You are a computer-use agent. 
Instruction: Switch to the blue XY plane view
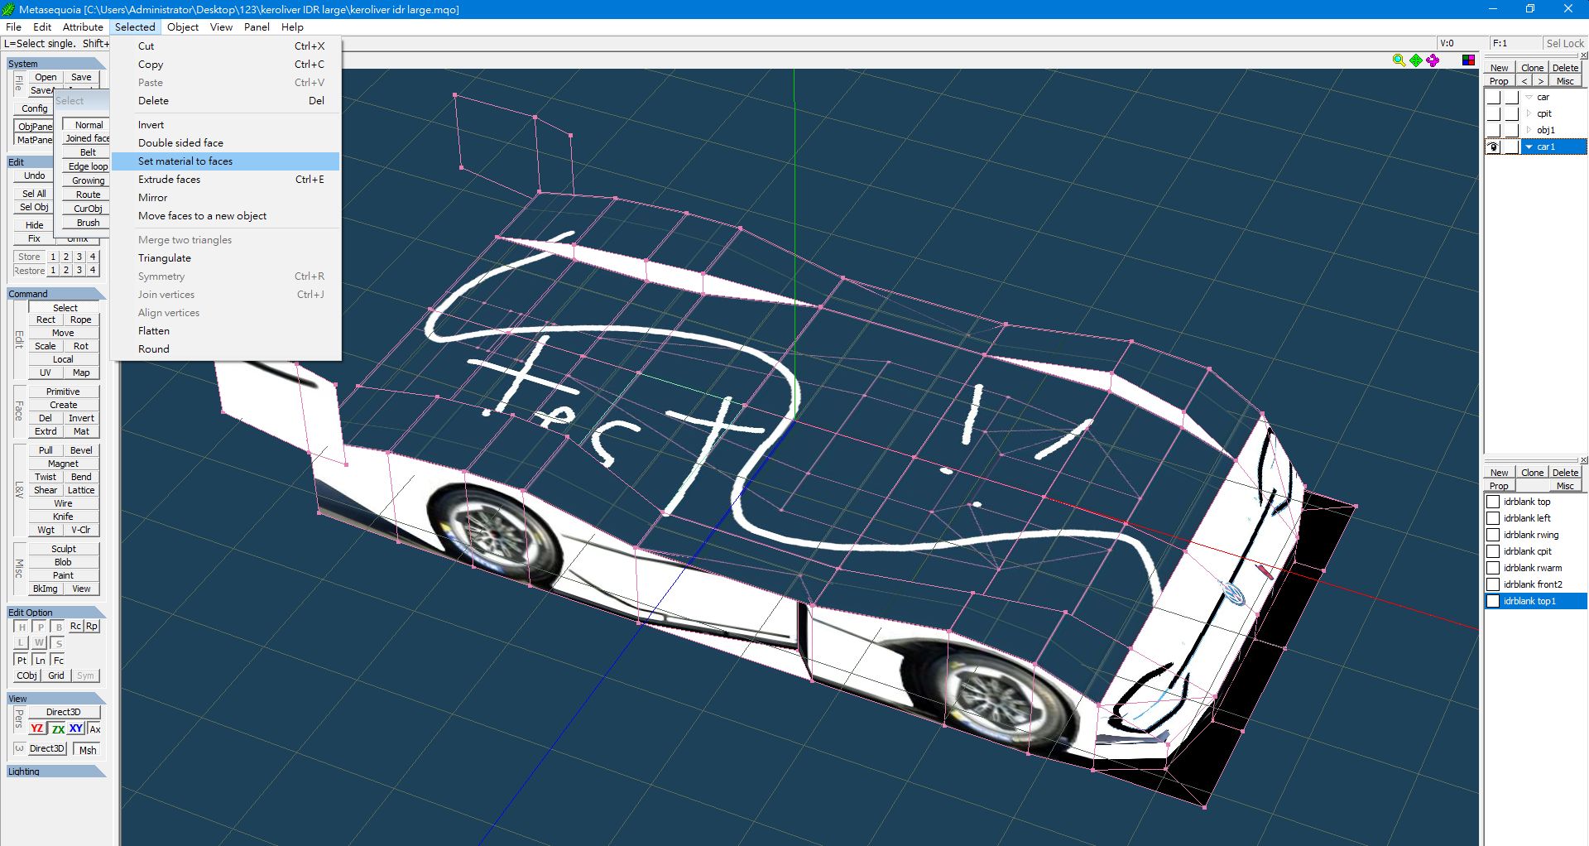(x=76, y=728)
